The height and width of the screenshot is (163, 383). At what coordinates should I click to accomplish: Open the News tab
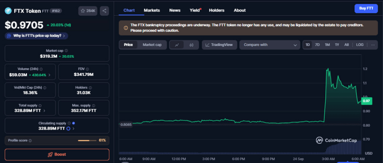point(175,10)
